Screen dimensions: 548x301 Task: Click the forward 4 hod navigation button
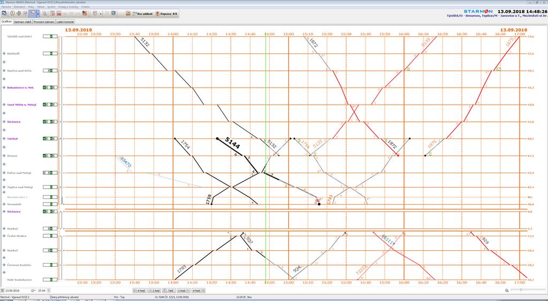199,290
